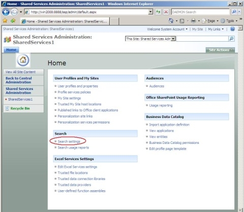Click the browser search magnifier icon
Screen dimensions: 244x212
click(234, 12)
